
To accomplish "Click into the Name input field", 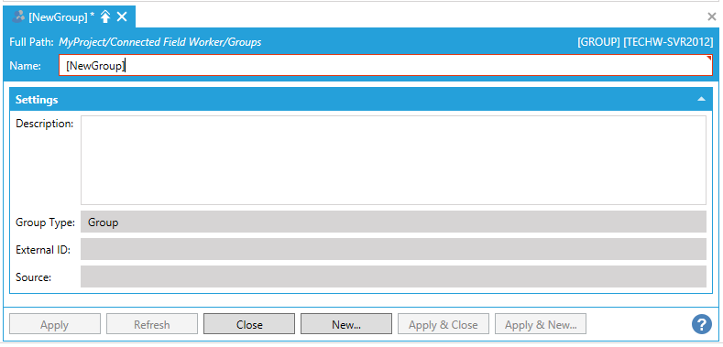I will coord(386,65).
